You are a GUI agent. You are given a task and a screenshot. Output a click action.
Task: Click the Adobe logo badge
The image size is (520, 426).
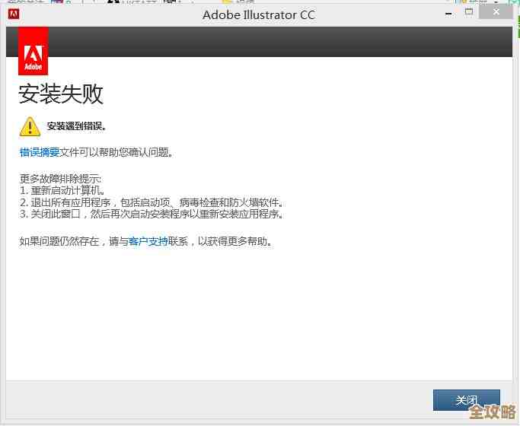[x=33, y=51]
